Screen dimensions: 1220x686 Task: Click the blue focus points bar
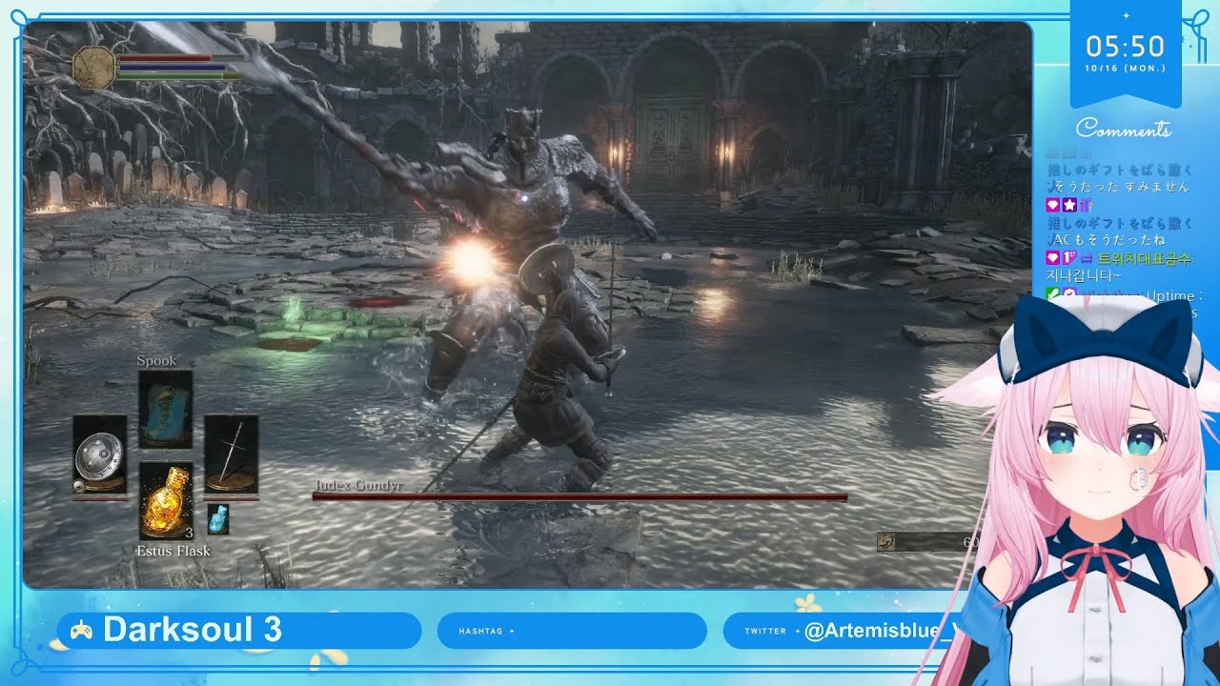point(173,68)
